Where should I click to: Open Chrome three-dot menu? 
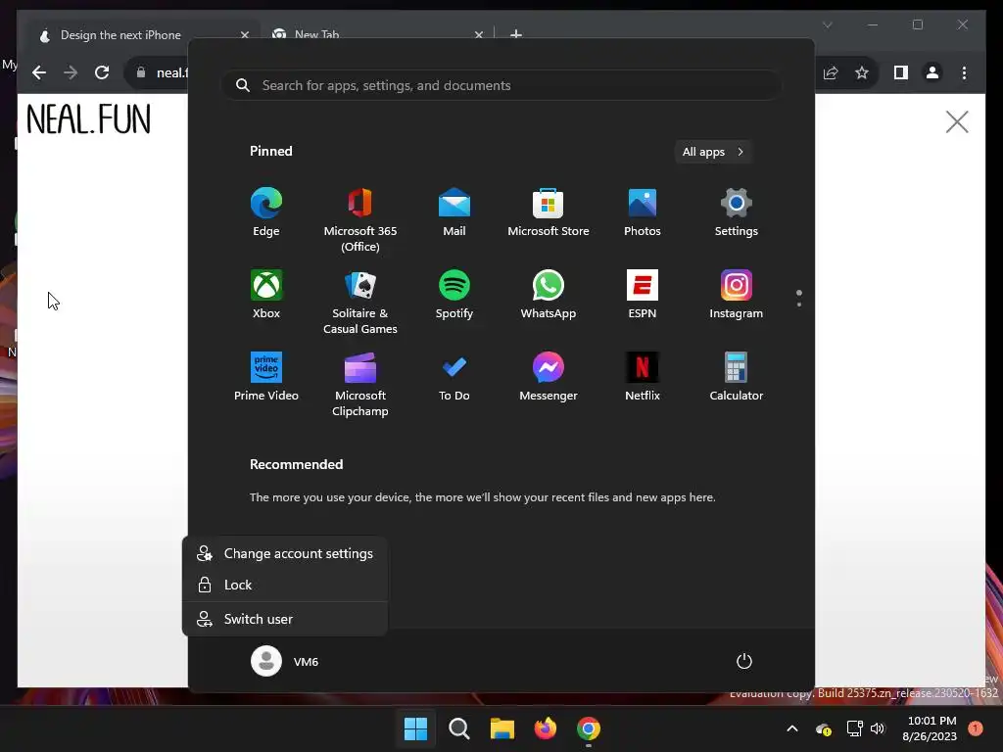tap(964, 72)
